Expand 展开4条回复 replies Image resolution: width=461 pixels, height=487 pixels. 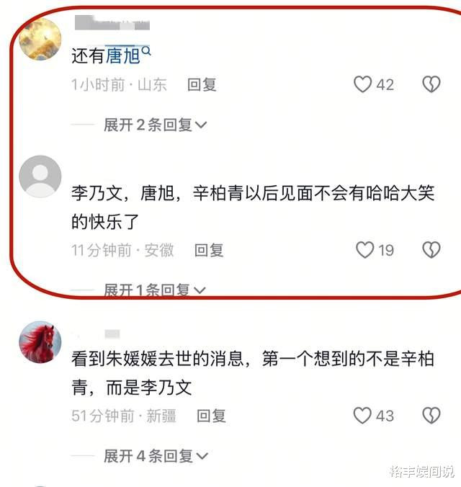pos(156,456)
